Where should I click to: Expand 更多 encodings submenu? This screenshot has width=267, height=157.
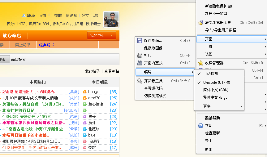[219, 106]
